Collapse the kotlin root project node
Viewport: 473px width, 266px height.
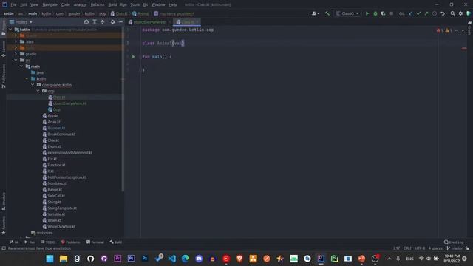tap(10, 30)
